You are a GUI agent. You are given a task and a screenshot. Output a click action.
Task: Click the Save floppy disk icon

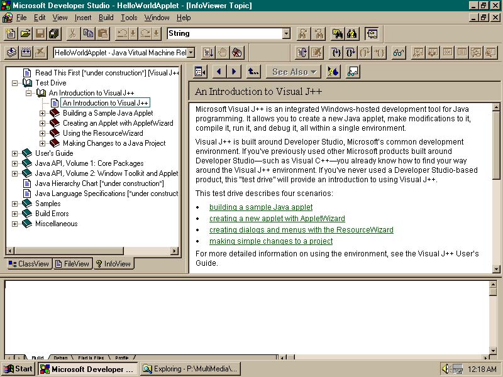click(x=40, y=33)
